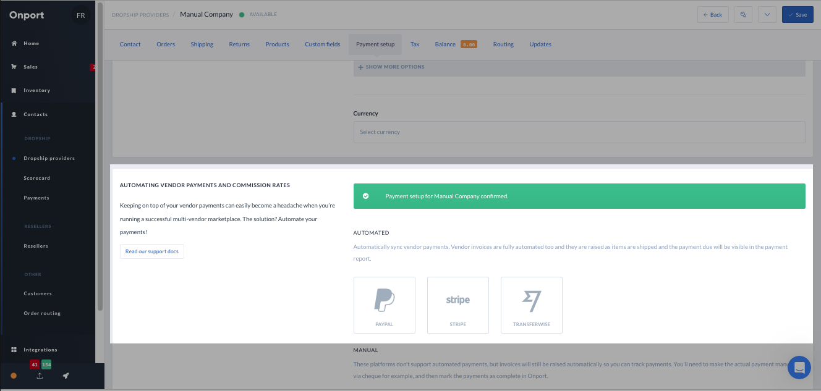This screenshot has width=821, height=391.
Task: Select the Stripe payment option
Action: 458,305
